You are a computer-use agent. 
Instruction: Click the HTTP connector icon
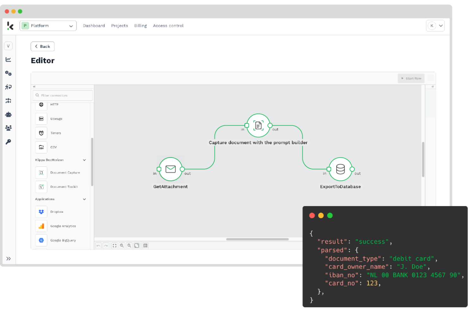41,105
